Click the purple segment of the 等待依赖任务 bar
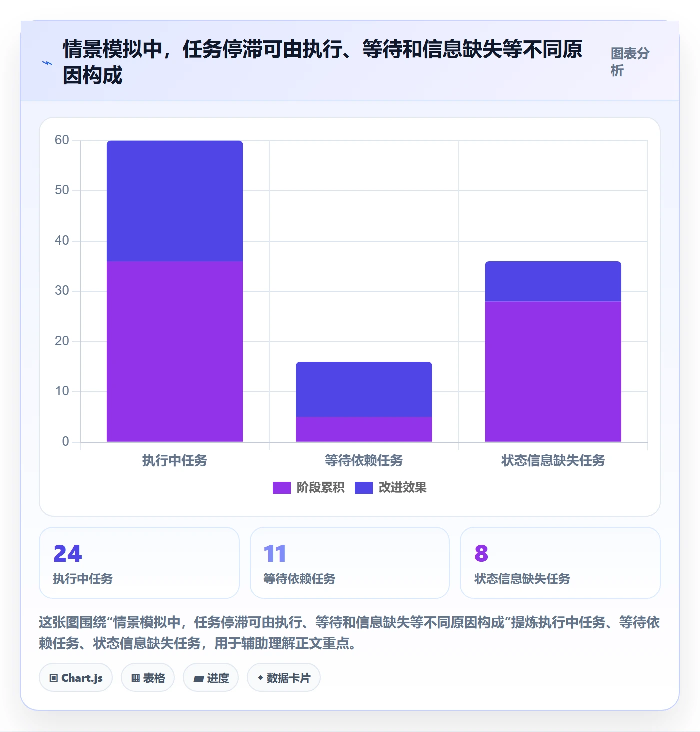The height and width of the screenshot is (732, 700). [364, 429]
